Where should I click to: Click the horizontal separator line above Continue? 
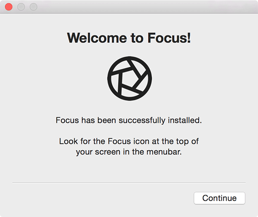coord(129,183)
